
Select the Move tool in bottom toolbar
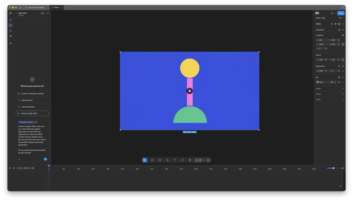click(x=145, y=160)
